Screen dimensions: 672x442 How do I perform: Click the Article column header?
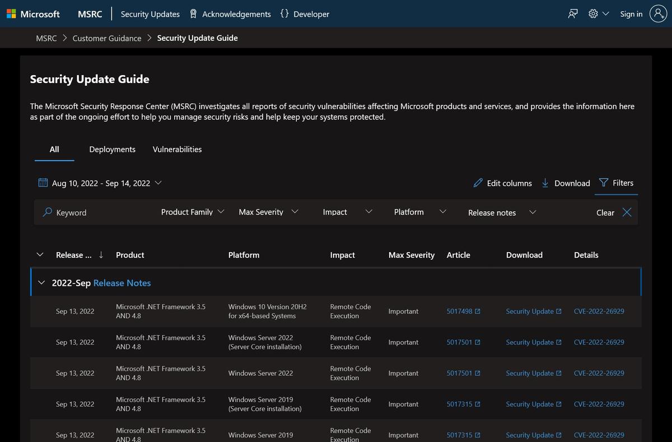click(458, 255)
